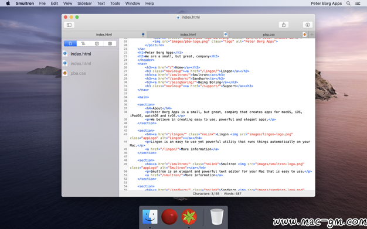Screen dimensions: 367x229
Task: Switch sidebar to the rightmost list view segment
Action: (x=110, y=43)
